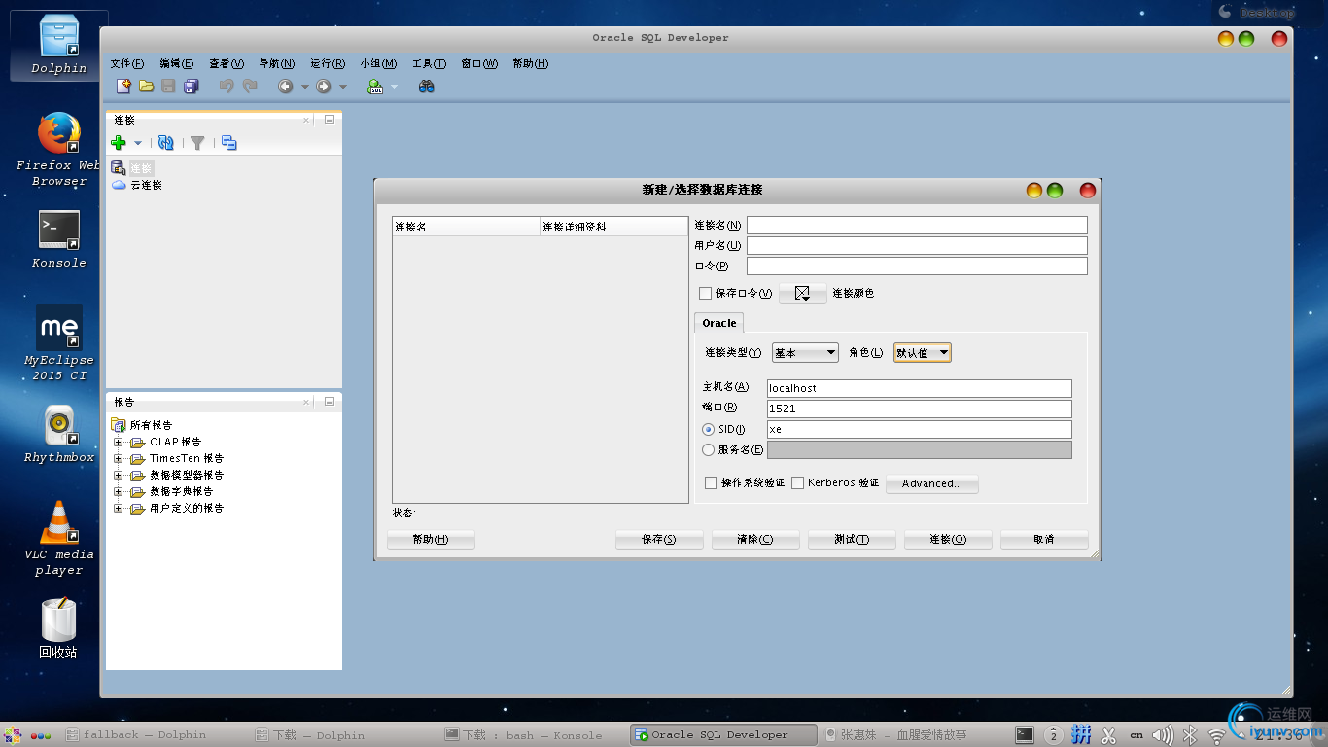
Task: Switch to 'fallback — Dolphin' taskbar entry
Action: (145, 735)
